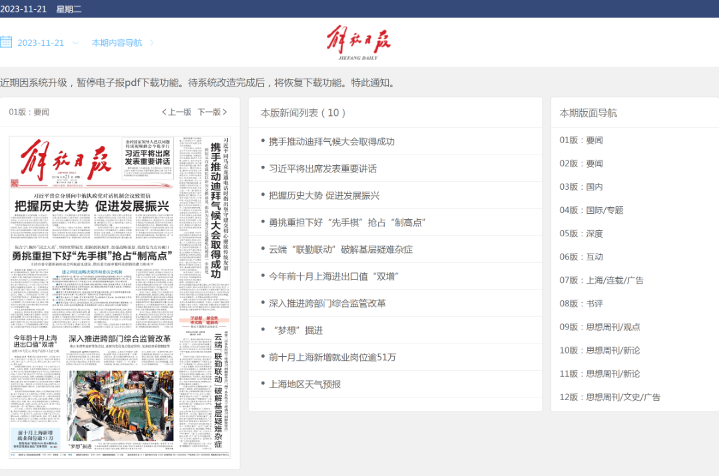Image resolution: width=719 pixels, height=476 pixels.
Task: Open article 携手推动迪拜气候大会取得成功
Action: coord(332,141)
